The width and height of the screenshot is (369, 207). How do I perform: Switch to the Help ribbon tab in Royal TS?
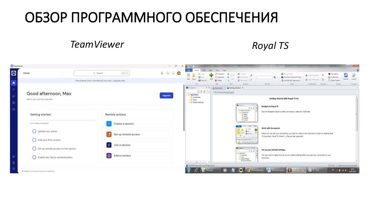224,70
